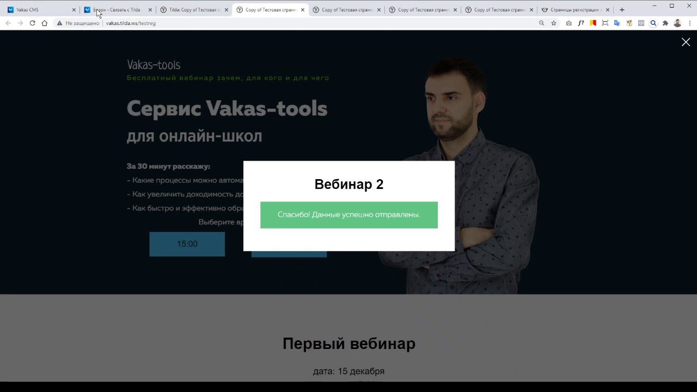
Task: Open the zoom magnifier icon in address bar
Action: pyautogui.click(x=541, y=23)
